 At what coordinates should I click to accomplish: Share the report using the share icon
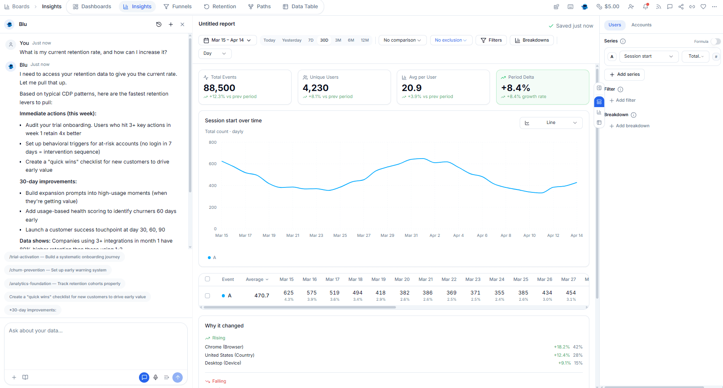(x=681, y=7)
